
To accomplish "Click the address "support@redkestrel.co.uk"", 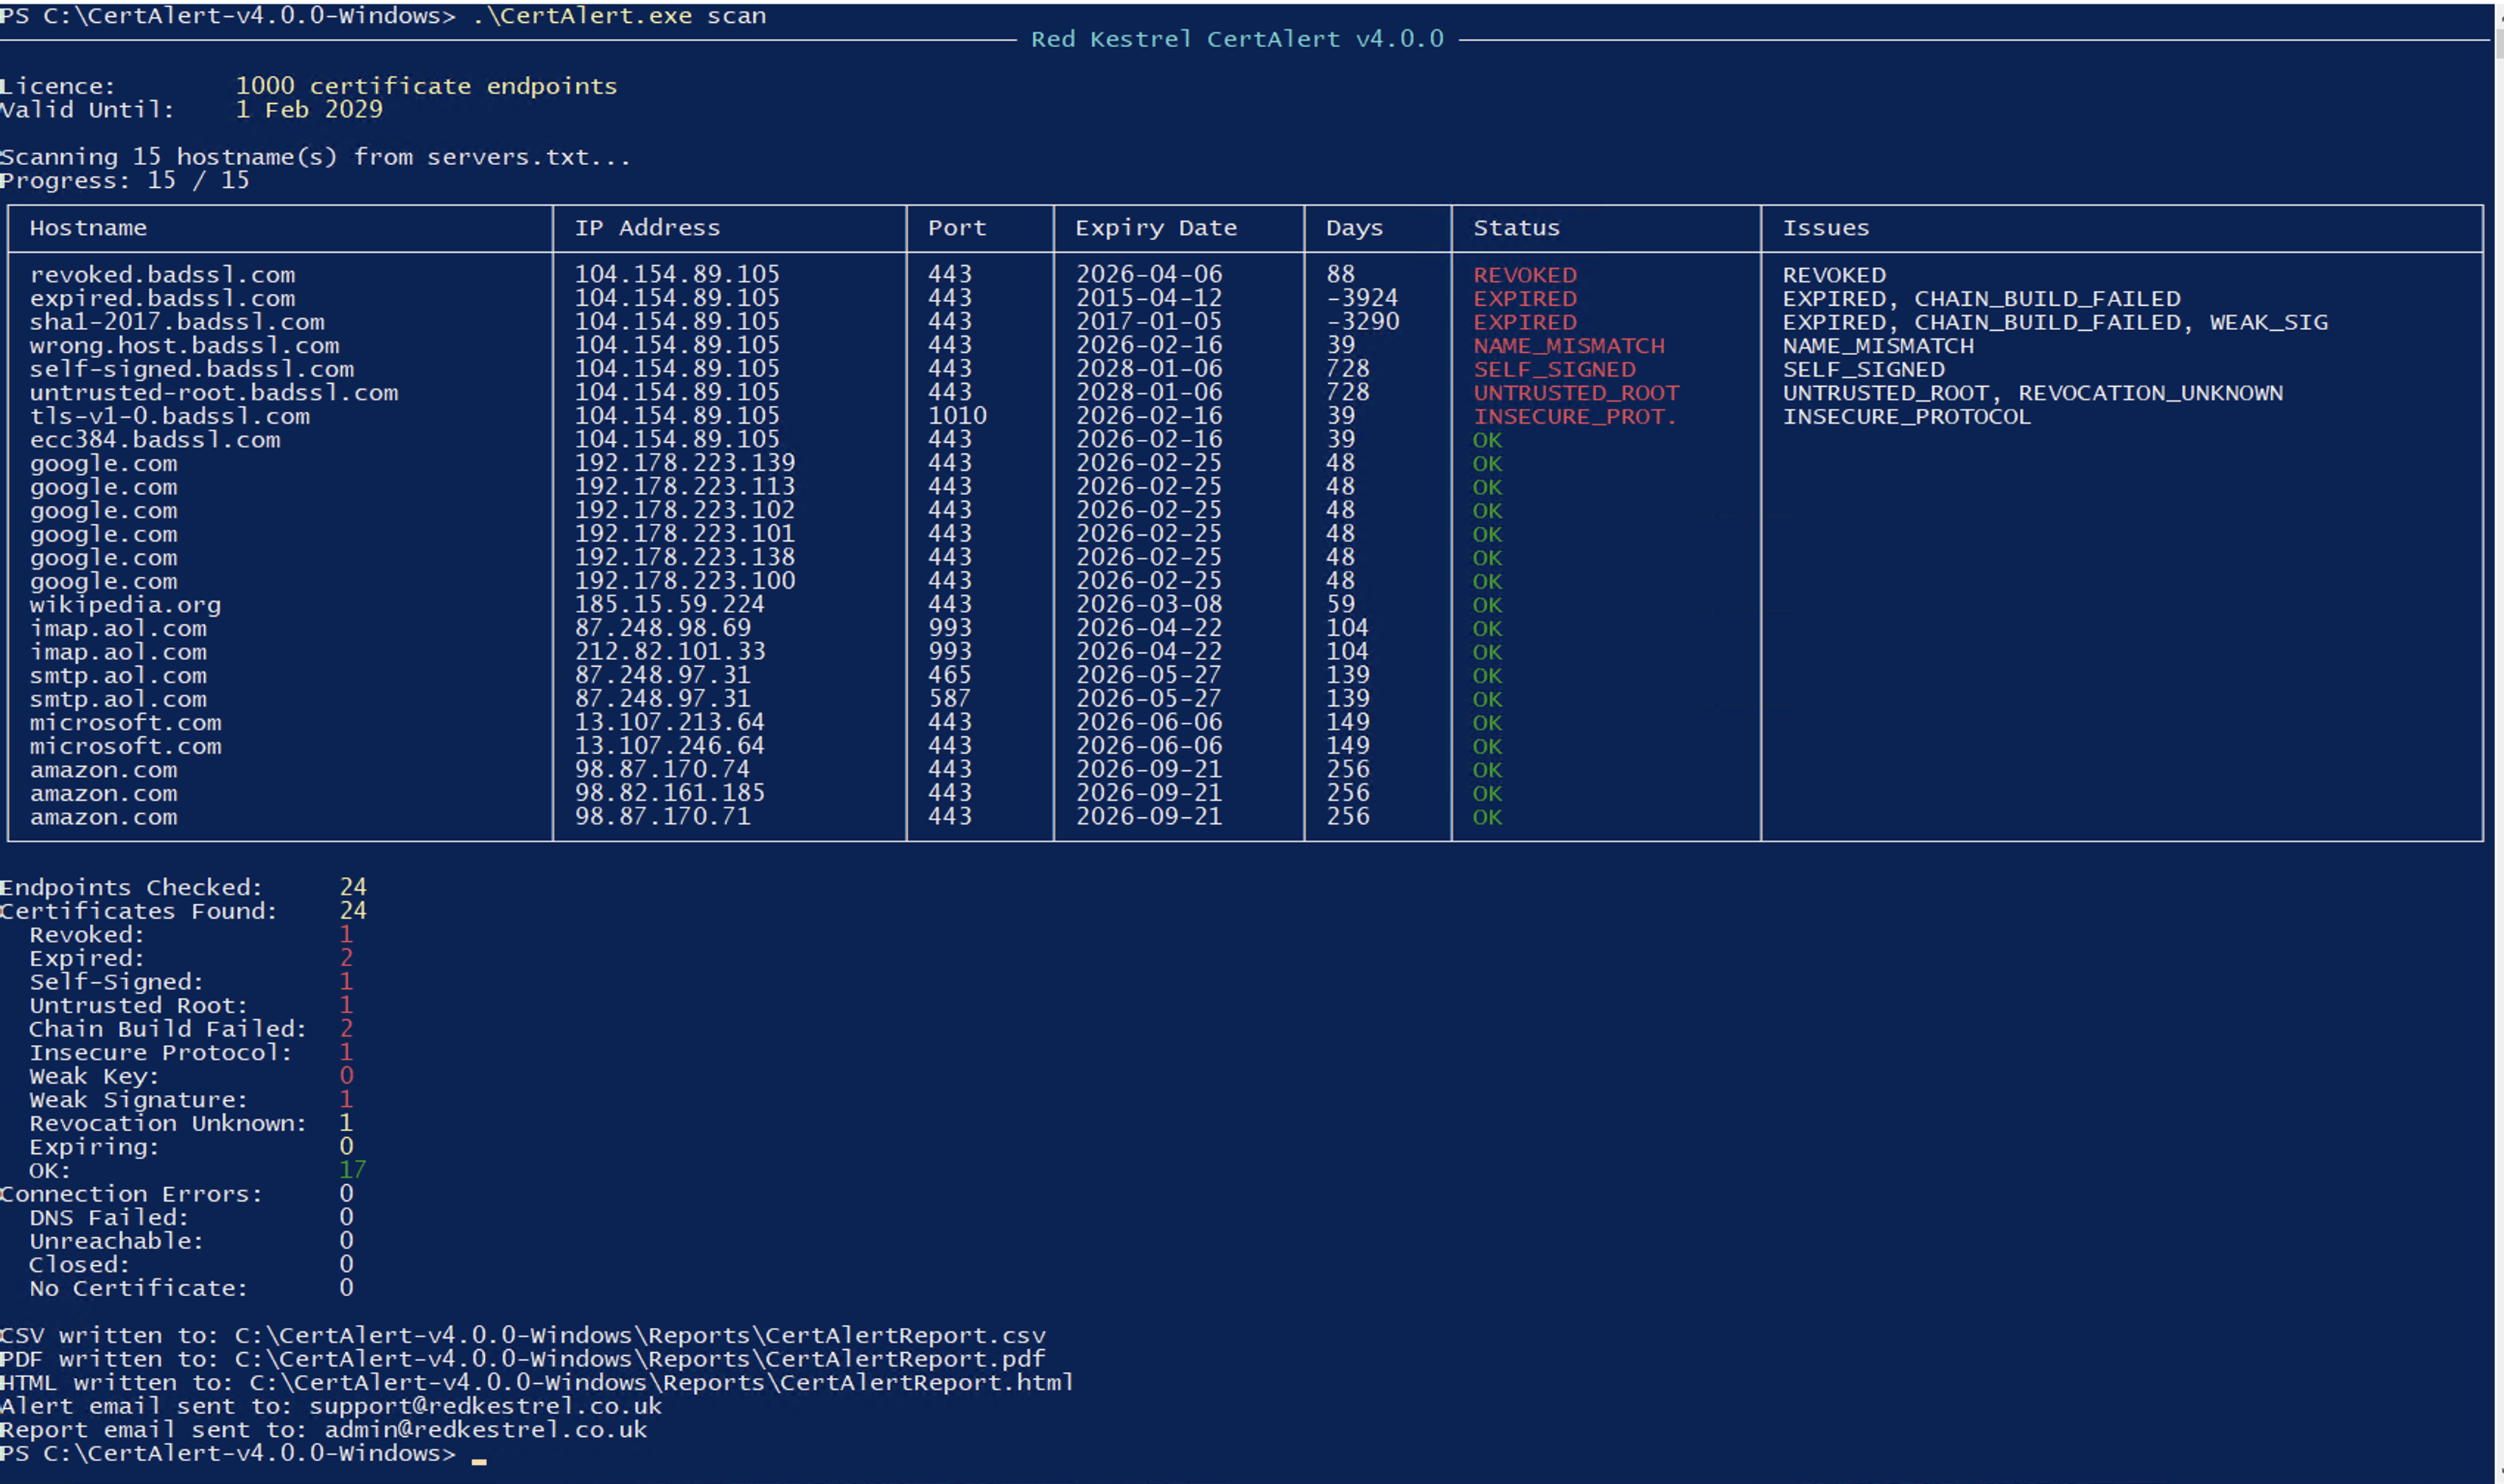I will click(486, 1407).
